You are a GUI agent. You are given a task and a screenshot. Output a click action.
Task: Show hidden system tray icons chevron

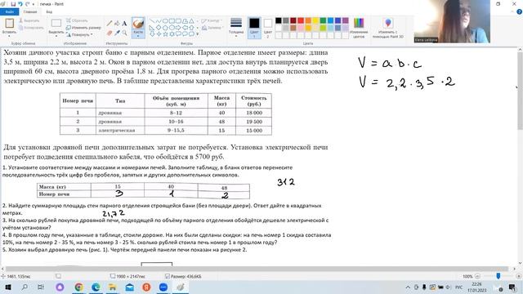(x=408, y=287)
